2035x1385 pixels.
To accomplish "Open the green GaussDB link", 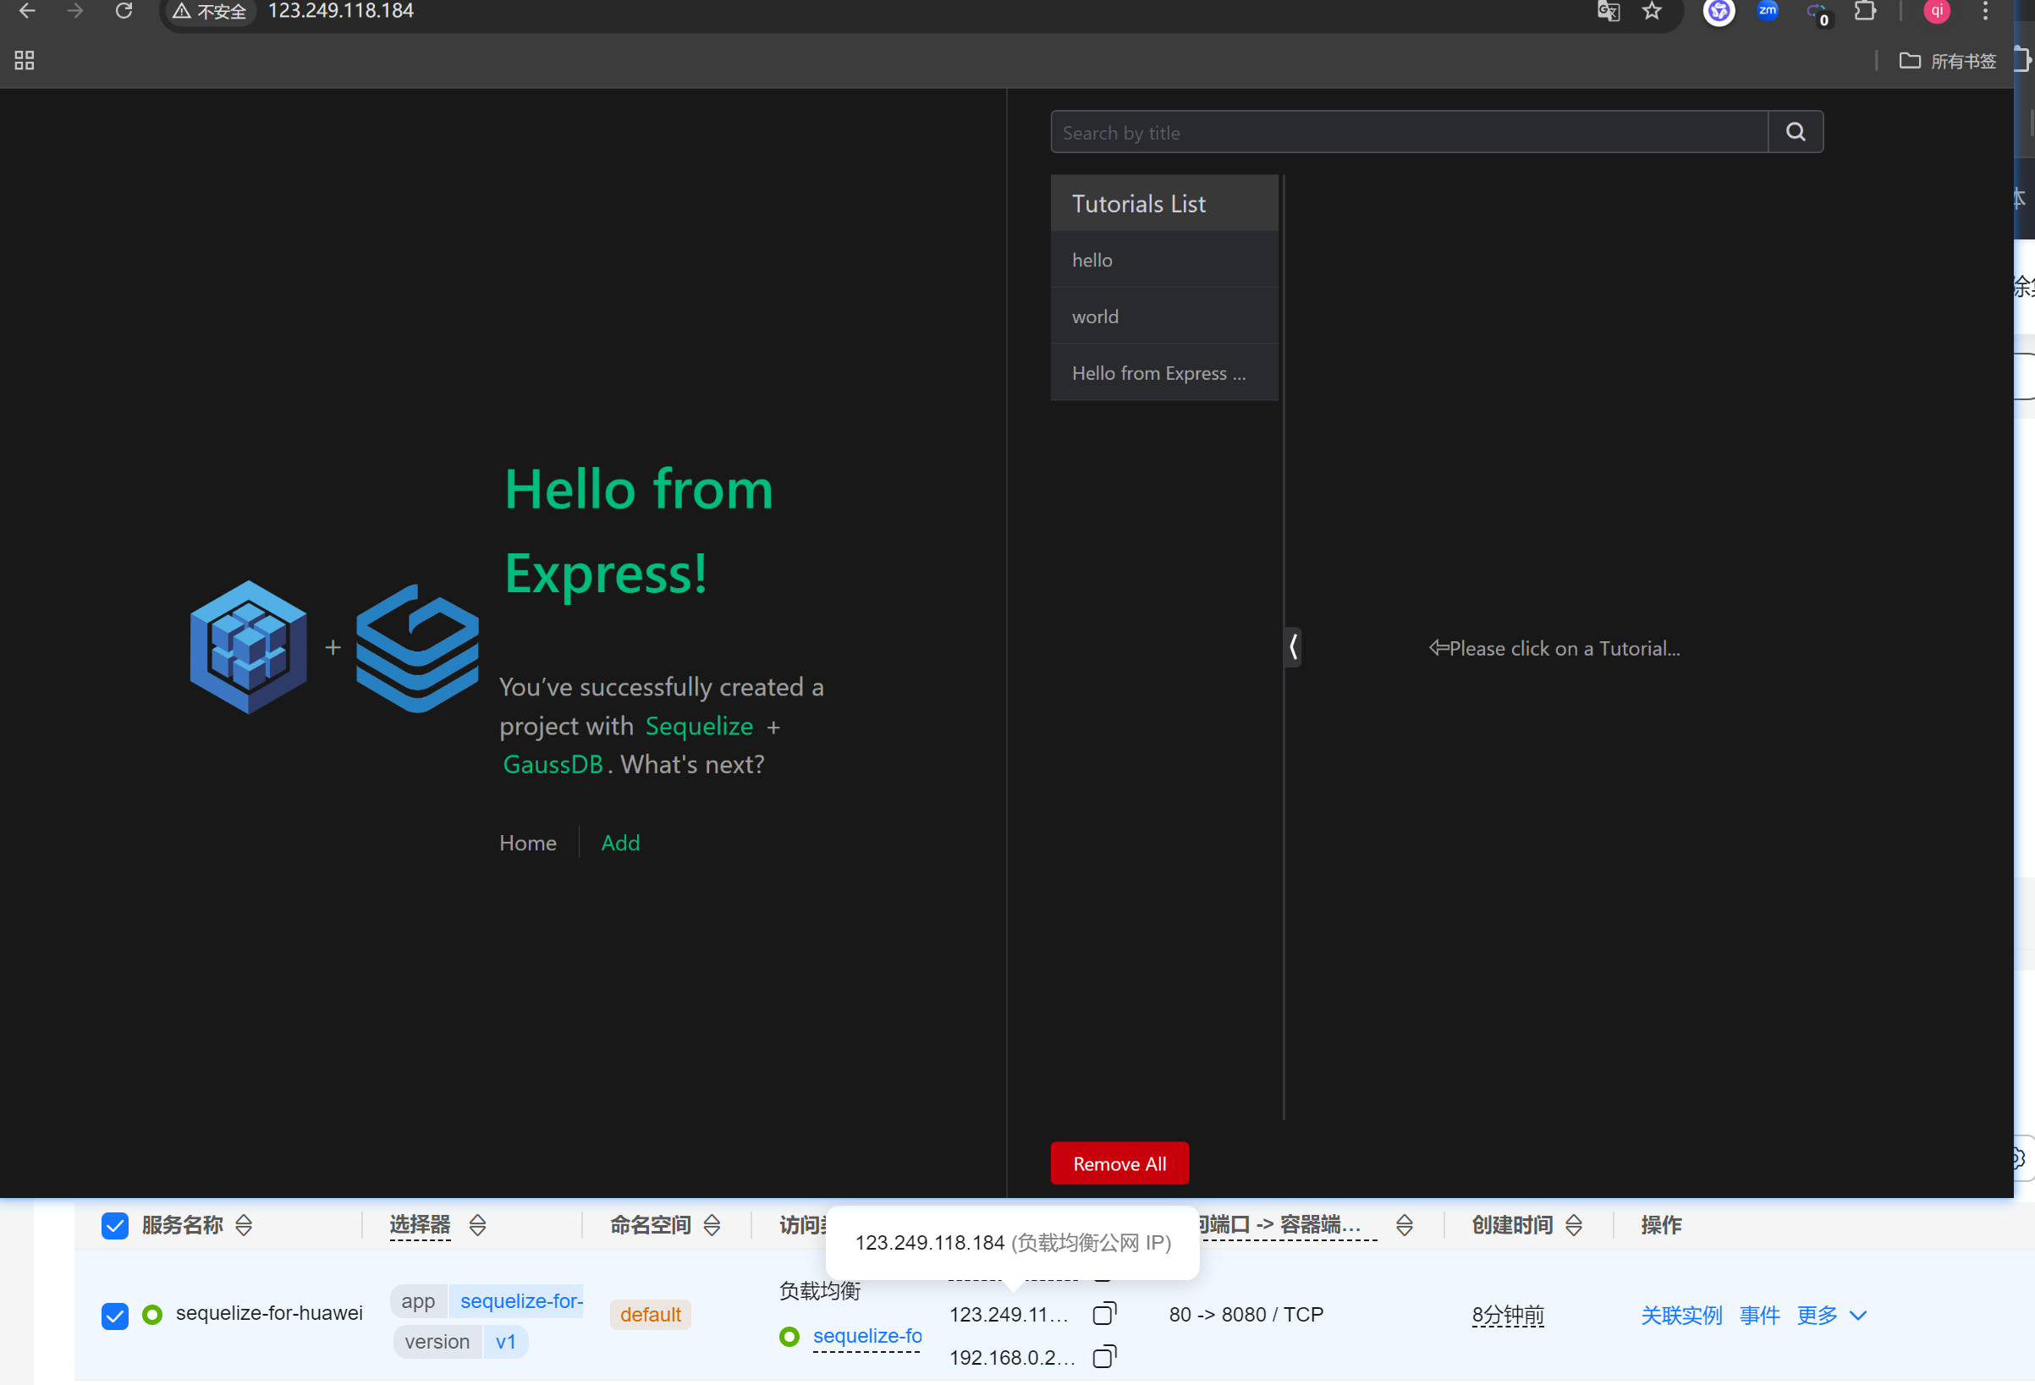I will (x=553, y=764).
